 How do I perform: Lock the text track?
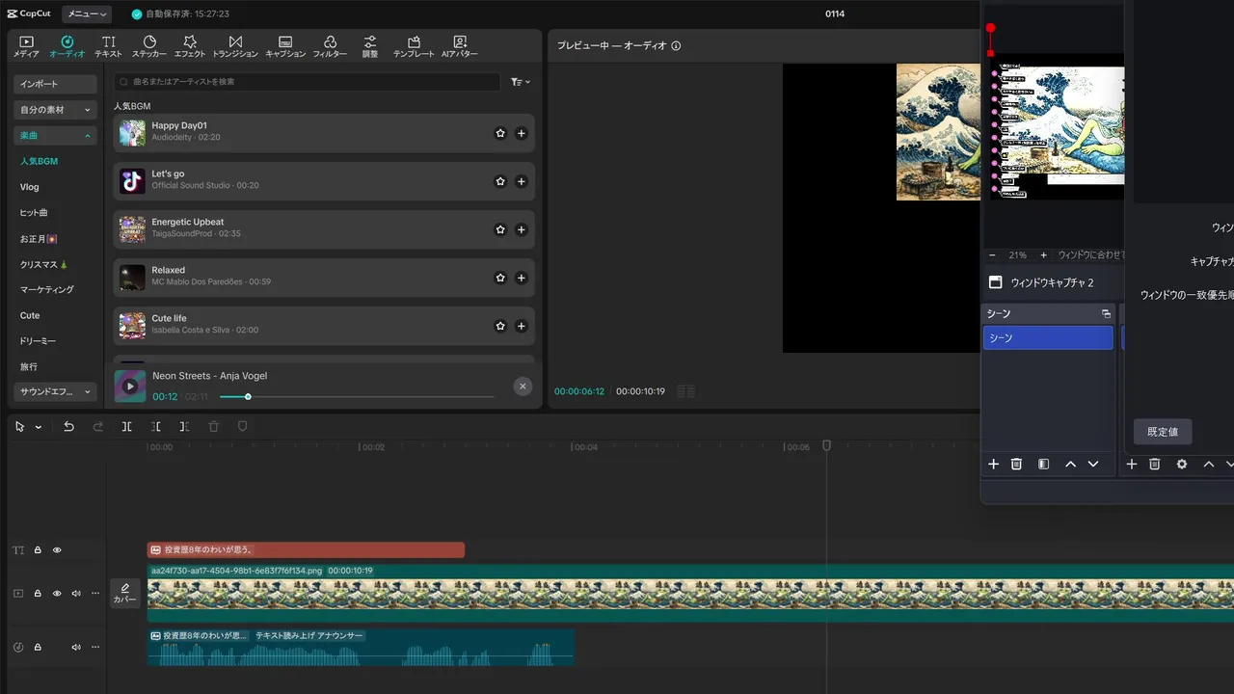(38, 550)
